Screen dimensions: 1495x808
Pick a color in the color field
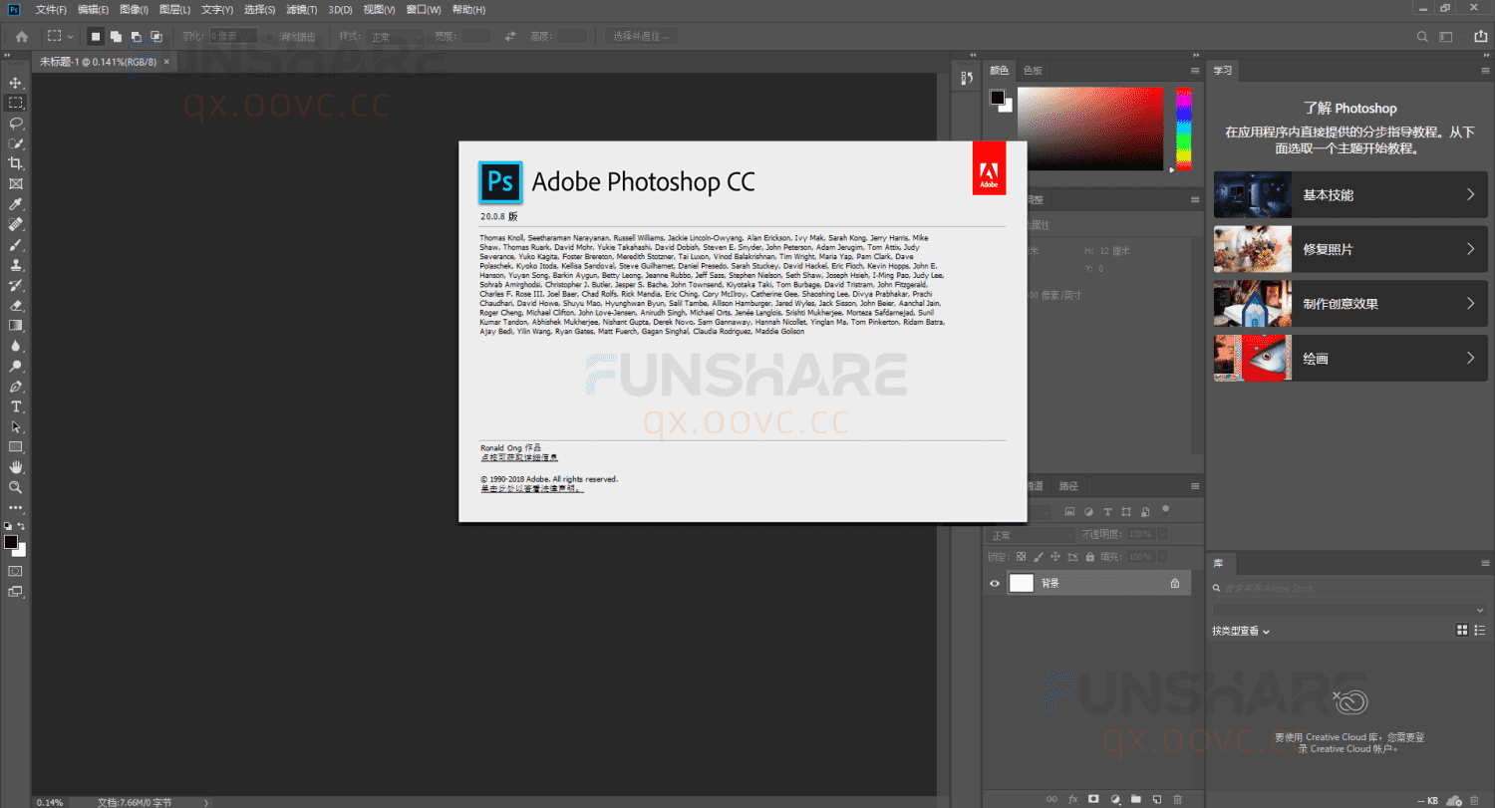pyautogui.click(x=1090, y=129)
